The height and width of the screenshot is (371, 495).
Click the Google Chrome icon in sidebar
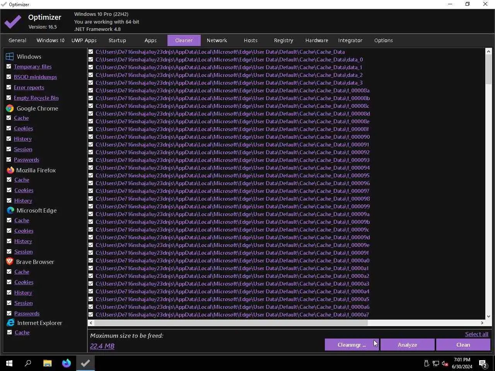[10, 108]
